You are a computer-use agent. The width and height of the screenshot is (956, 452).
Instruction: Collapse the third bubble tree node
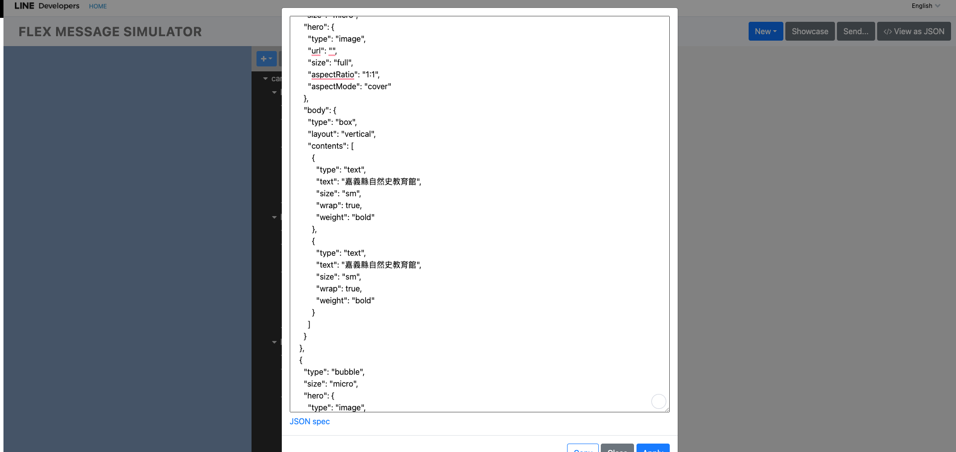(x=274, y=342)
